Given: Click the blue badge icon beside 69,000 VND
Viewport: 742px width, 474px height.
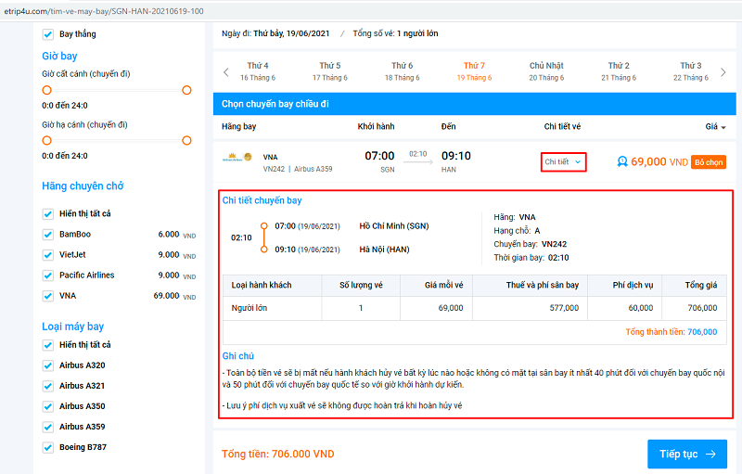Looking at the screenshot, I should pyautogui.click(x=622, y=161).
